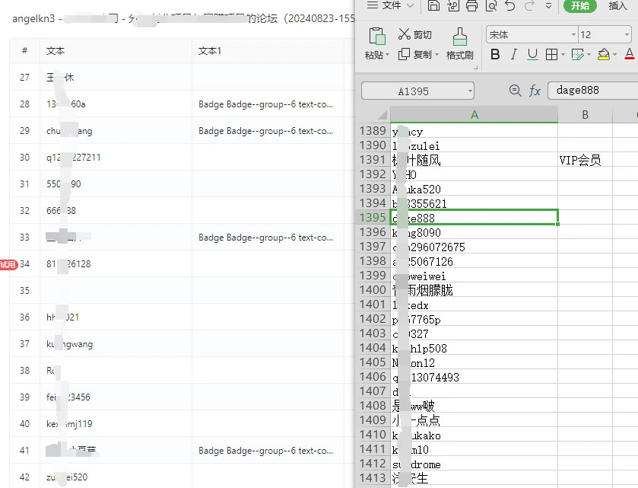The image size is (638, 488).
Task: Undo the last action
Action: [509, 6]
